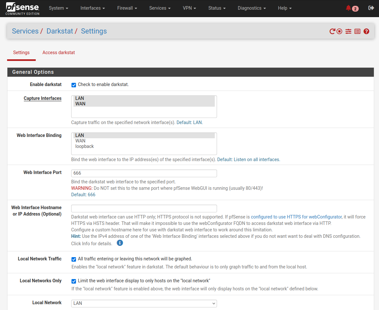This screenshot has width=379, height=310.
Task: Switch to the Access darkstat tab
Action: tap(59, 52)
